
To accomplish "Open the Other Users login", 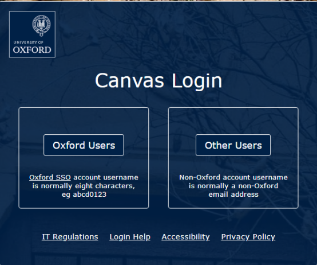I will pyautogui.click(x=233, y=145).
